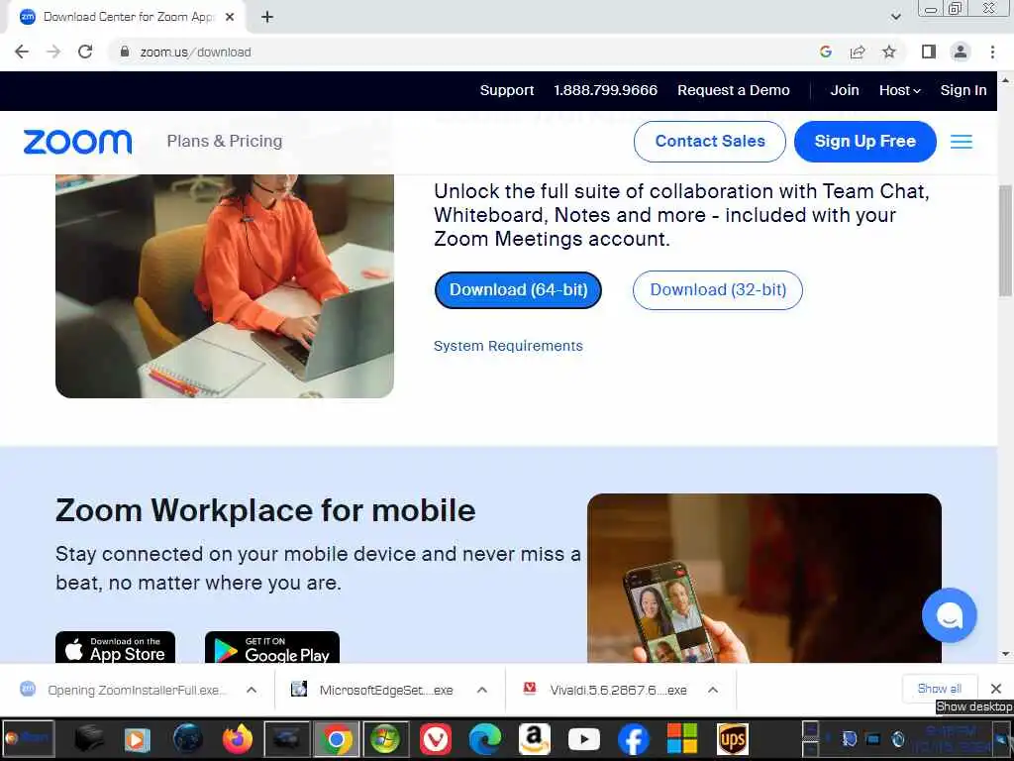1014x761 pixels.
Task: Open Chrome's three-dot menu
Action: [992, 52]
